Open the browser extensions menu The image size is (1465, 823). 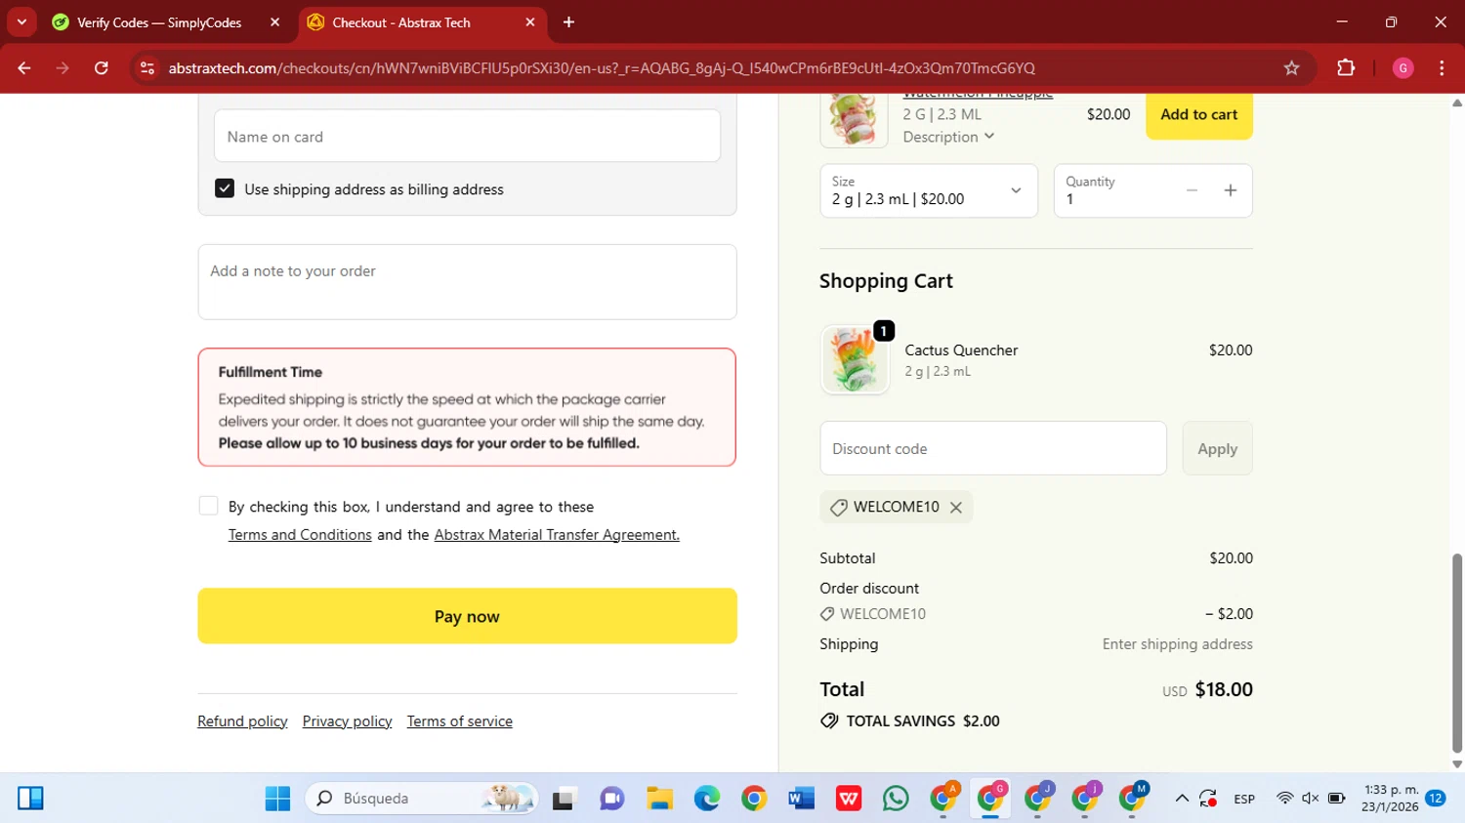click(1346, 68)
